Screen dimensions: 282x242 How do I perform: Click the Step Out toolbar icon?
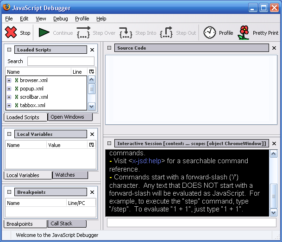(x=166, y=32)
